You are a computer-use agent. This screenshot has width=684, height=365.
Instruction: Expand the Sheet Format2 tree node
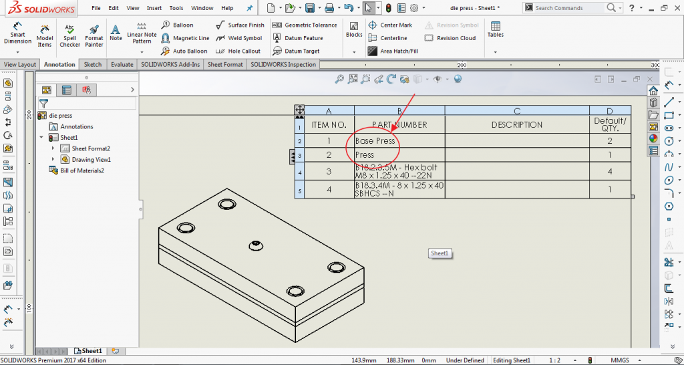tap(53, 148)
